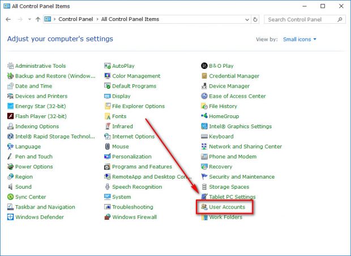
Task: Open the View by Small icons dropdown
Action: point(299,40)
